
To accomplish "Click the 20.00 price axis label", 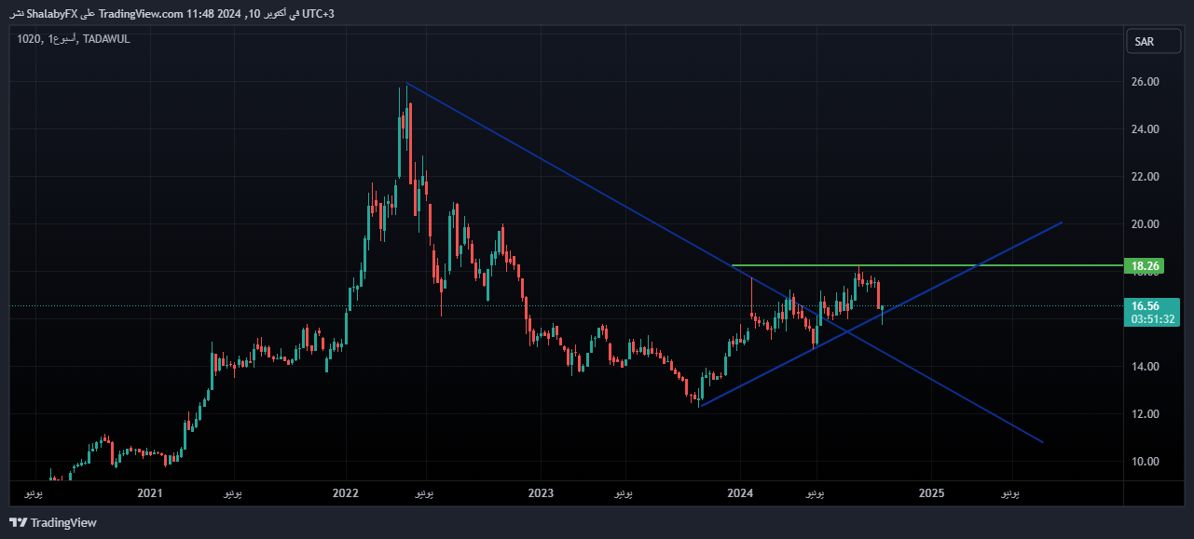I will click(1145, 224).
